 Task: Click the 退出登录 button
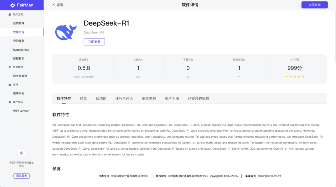click(21, 176)
